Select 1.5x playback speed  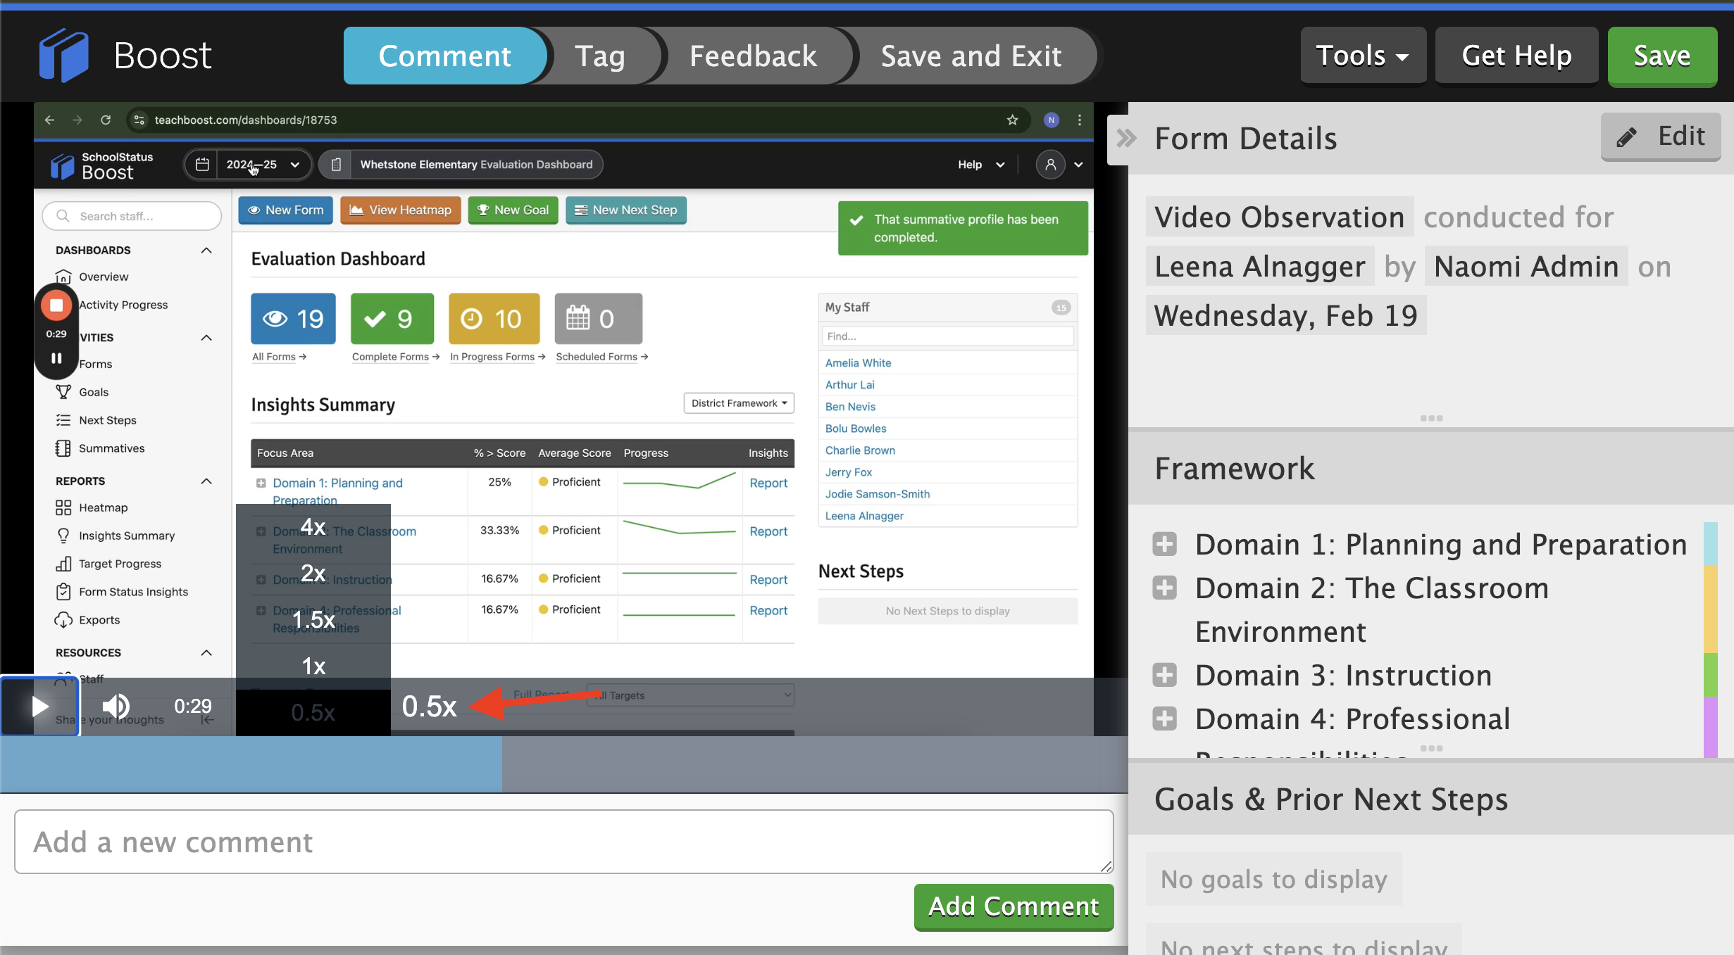[313, 619]
